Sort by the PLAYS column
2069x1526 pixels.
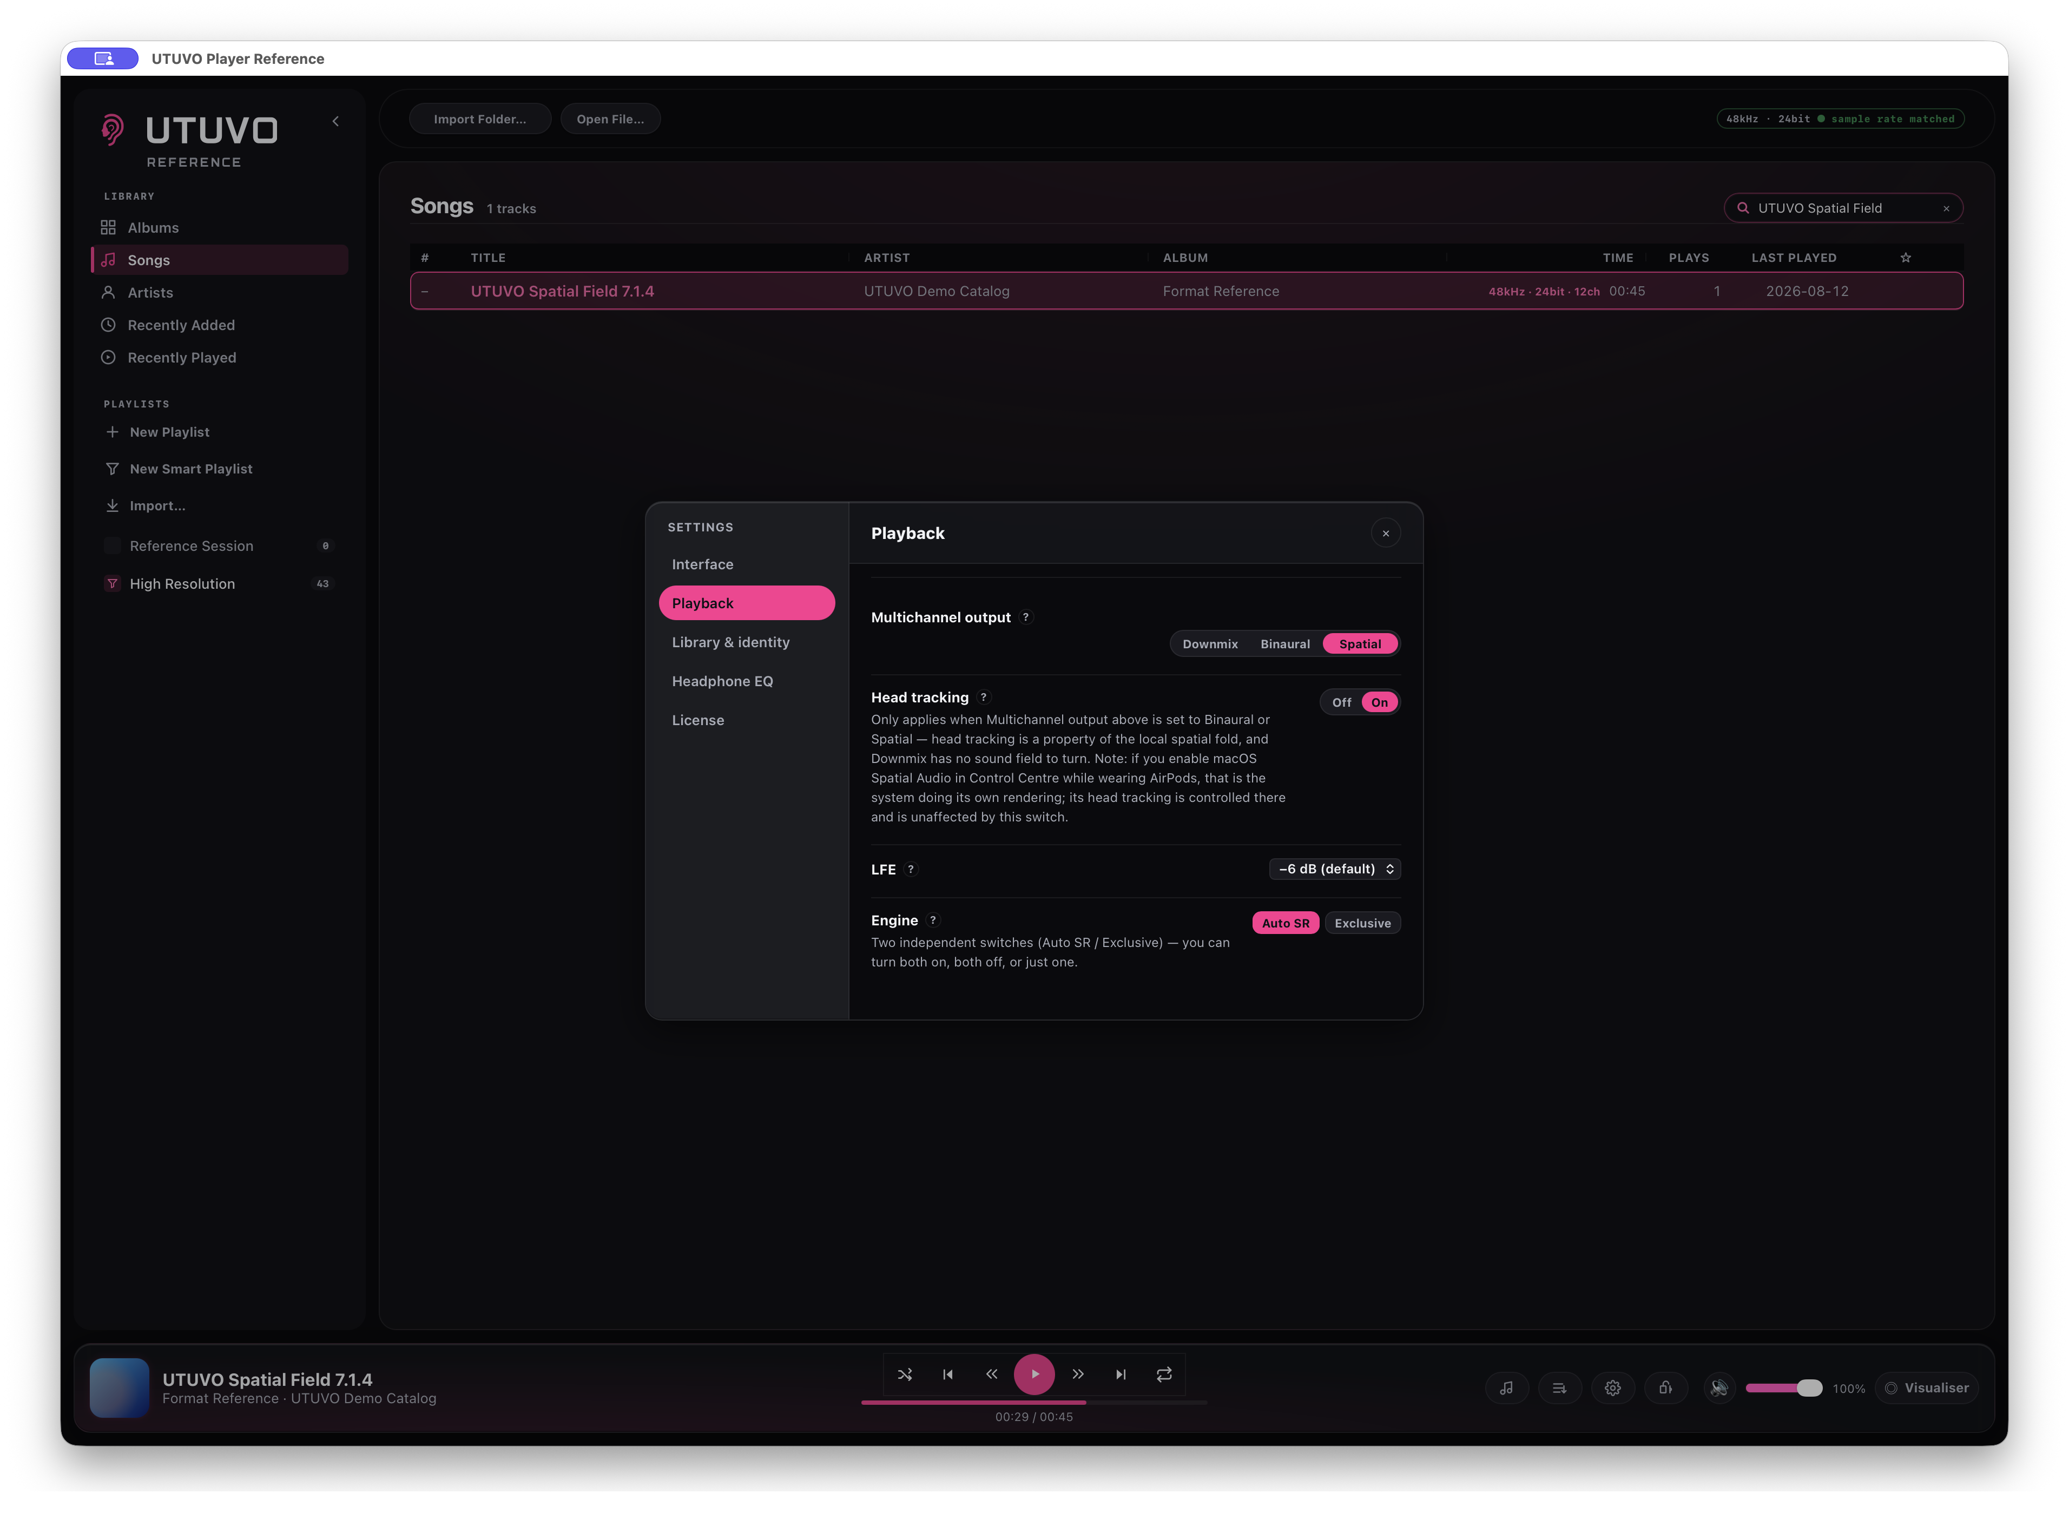[x=1689, y=258]
